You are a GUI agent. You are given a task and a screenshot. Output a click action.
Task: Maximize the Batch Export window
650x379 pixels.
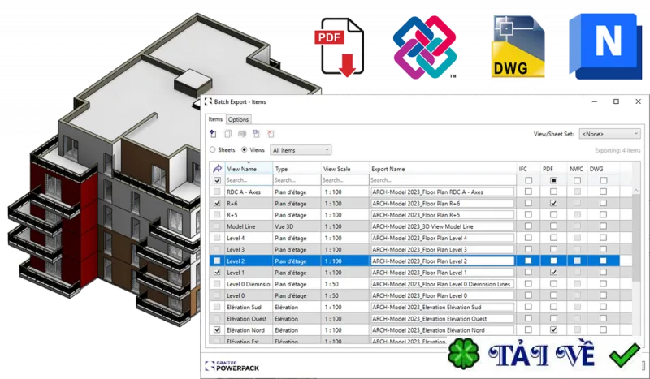point(616,101)
